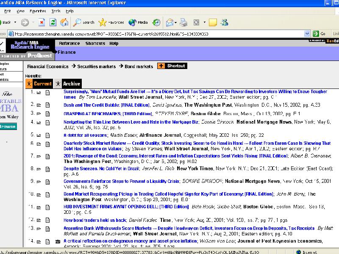Open the ReSearch Engine Help link

(114, 44)
